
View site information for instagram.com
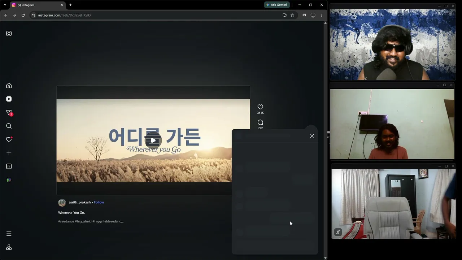coord(33,15)
